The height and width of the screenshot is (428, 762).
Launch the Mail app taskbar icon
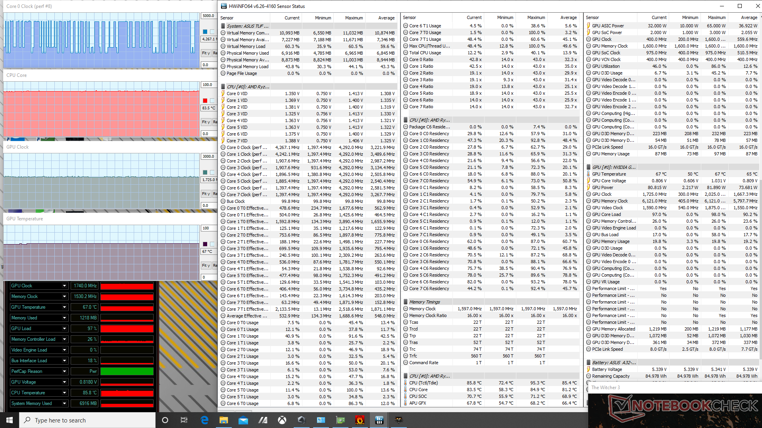click(x=243, y=420)
